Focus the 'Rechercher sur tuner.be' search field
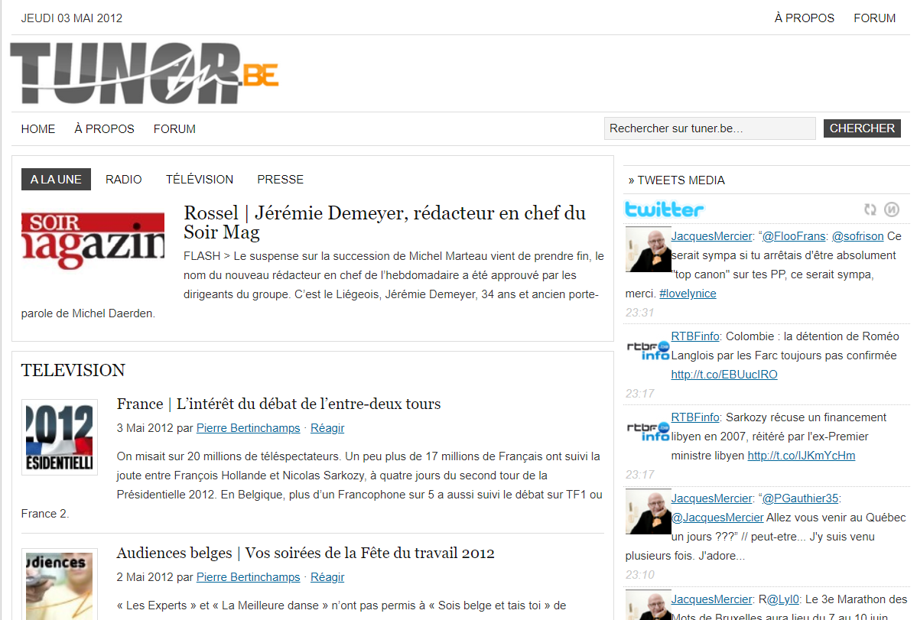 [710, 128]
